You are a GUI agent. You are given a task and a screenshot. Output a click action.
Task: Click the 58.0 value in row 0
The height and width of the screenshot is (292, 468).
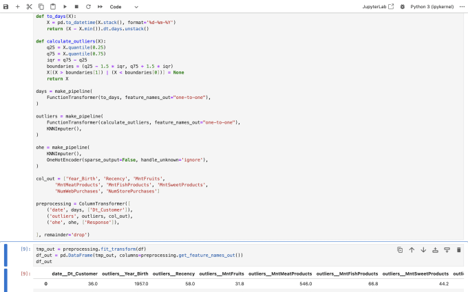click(190, 284)
